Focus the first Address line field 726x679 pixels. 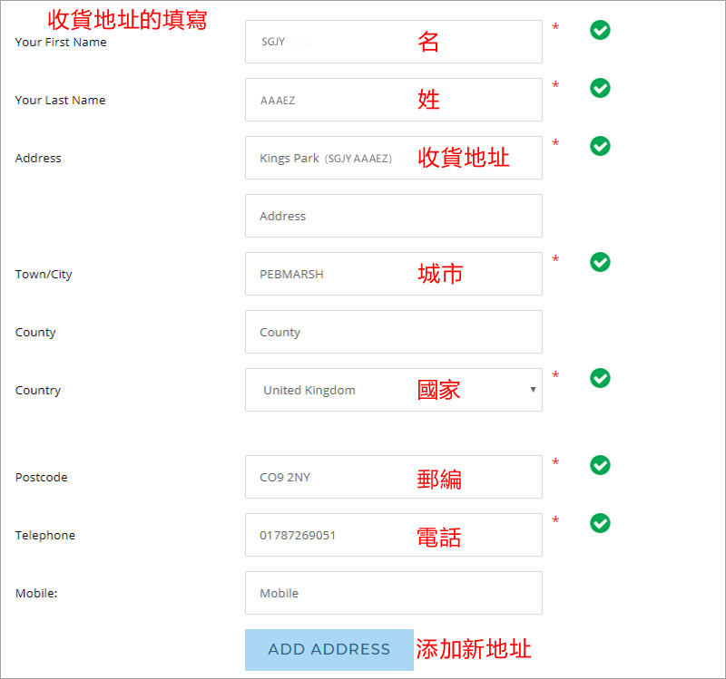point(394,158)
